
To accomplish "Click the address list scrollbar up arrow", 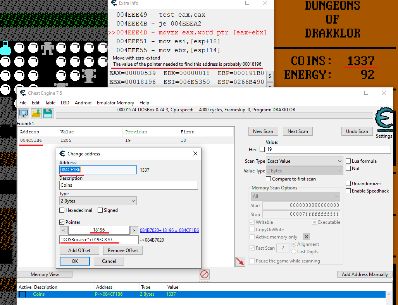I will [x=388, y=294].
